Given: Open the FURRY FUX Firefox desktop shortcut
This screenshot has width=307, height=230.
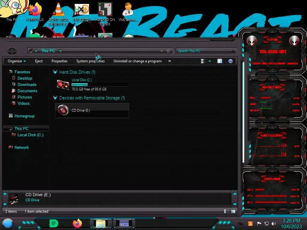Looking at the screenshot, I should pyautogui.click(x=35, y=12).
